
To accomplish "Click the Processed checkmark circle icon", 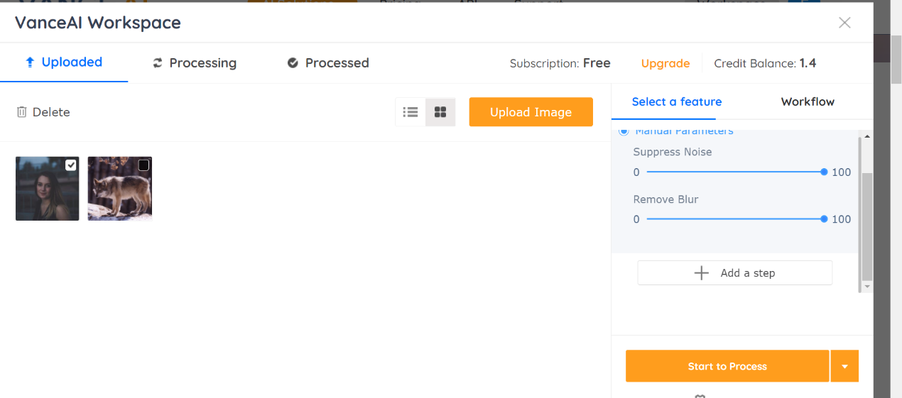I will pyautogui.click(x=293, y=63).
